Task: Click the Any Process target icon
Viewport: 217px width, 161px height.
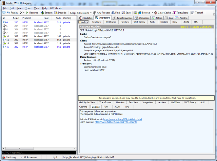Action: [x=95, y=13]
